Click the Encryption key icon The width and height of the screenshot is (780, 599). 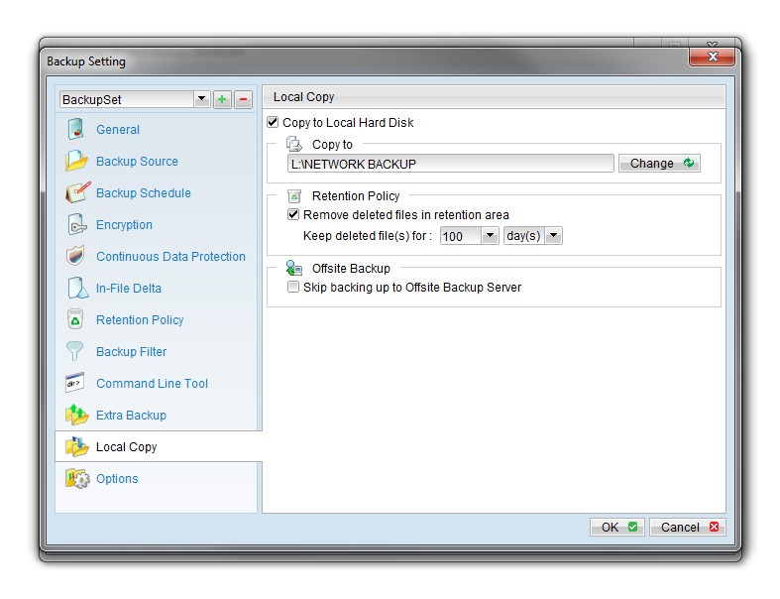[x=76, y=224]
